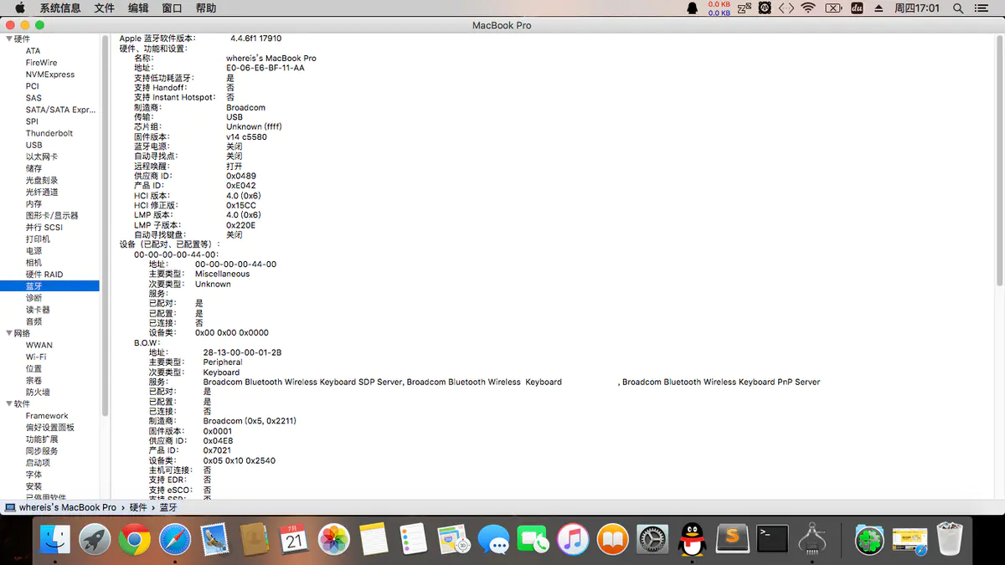The height and width of the screenshot is (565, 1005).
Task: Select Wi-Fi in the sidebar
Action: pyautogui.click(x=36, y=357)
